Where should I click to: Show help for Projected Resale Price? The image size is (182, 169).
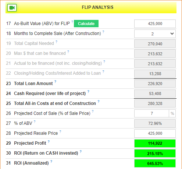(60, 131)
